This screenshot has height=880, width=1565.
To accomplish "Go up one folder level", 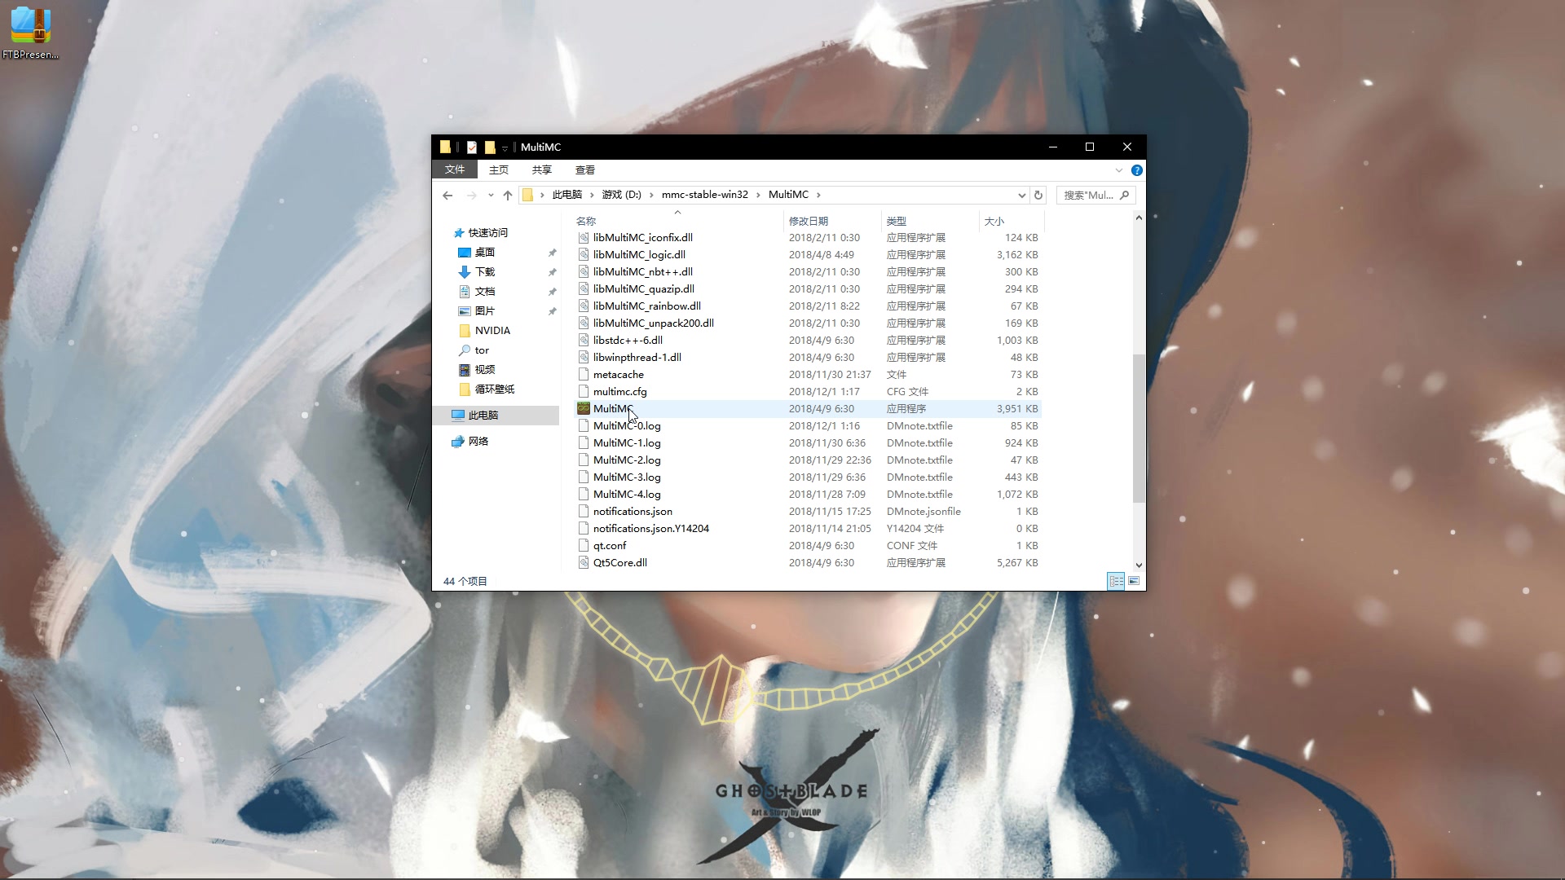I will (508, 196).
